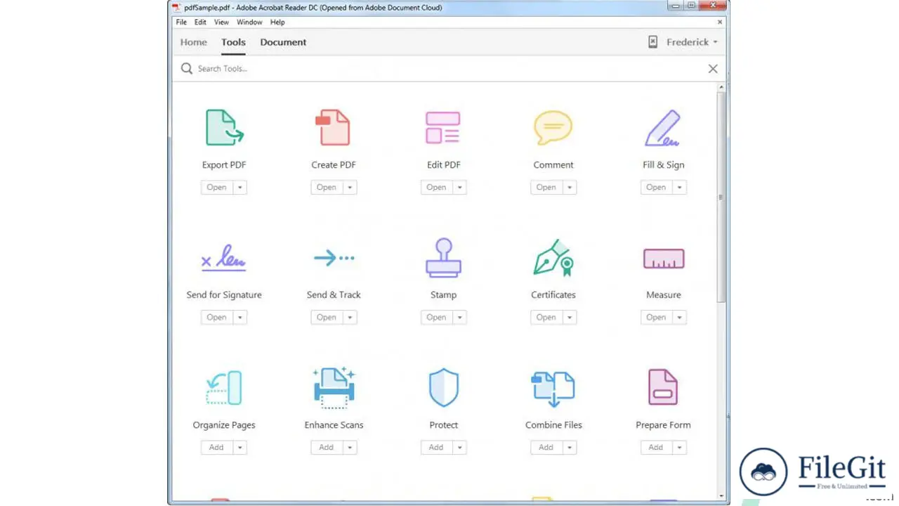Expand the Combine Files Add dropdown arrow
Image resolution: width=899 pixels, height=506 pixels.
(570, 448)
